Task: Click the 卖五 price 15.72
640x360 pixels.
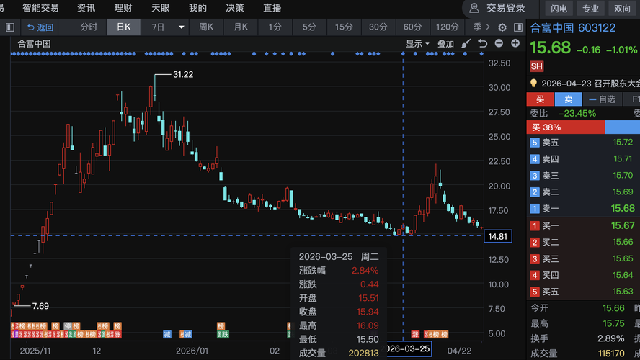Action: [x=623, y=143]
